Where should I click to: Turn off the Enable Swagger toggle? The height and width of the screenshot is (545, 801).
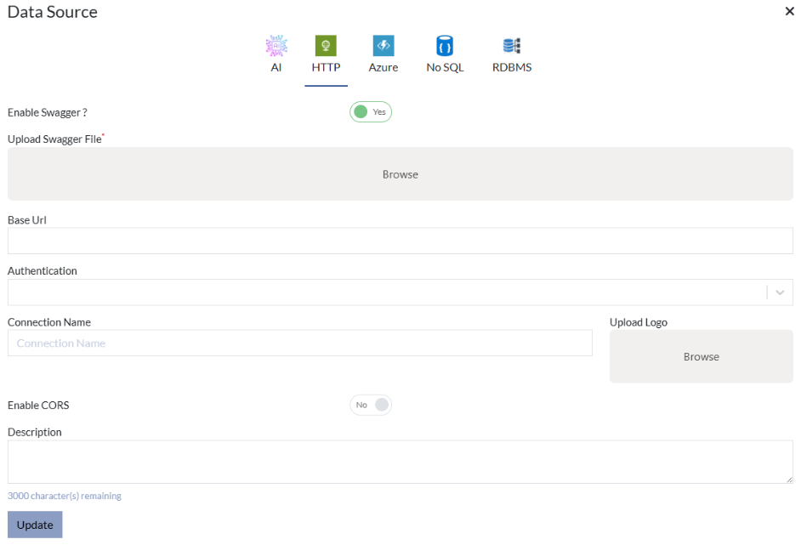pyautogui.click(x=371, y=112)
